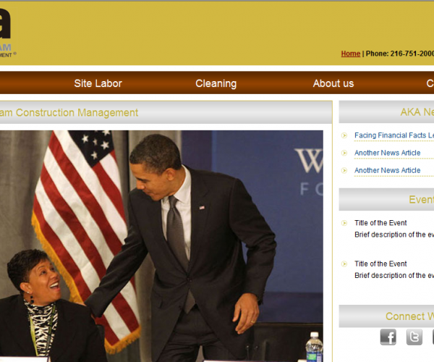Follow the Home link in header

(x=350, y=54)
